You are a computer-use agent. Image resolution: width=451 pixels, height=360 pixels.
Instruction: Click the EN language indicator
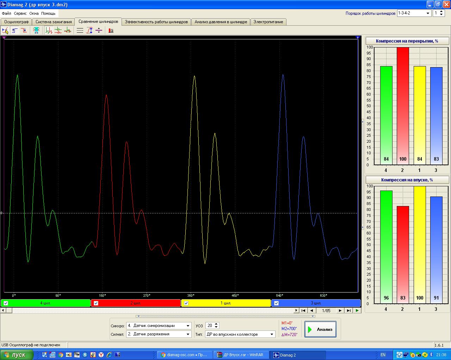click(383, 355)
